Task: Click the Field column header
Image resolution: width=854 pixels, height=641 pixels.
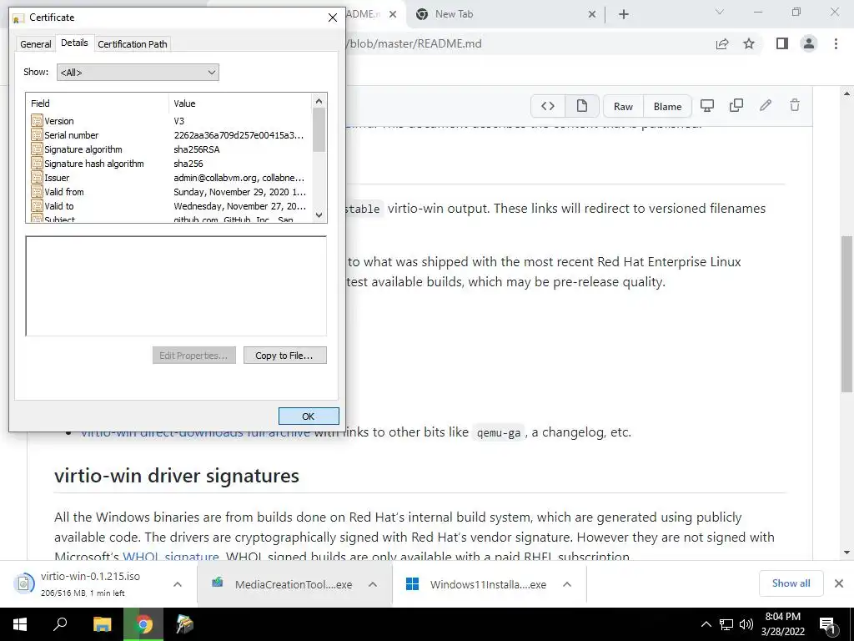Action: coord(98,103)
